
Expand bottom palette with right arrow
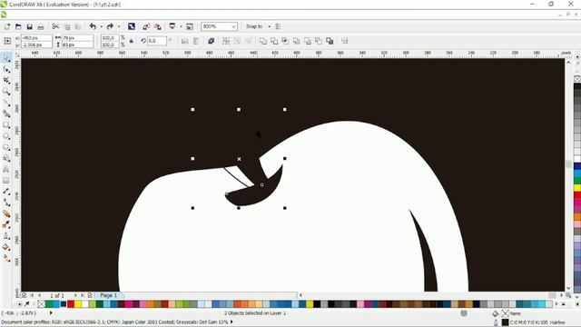[x=556, y=304]
